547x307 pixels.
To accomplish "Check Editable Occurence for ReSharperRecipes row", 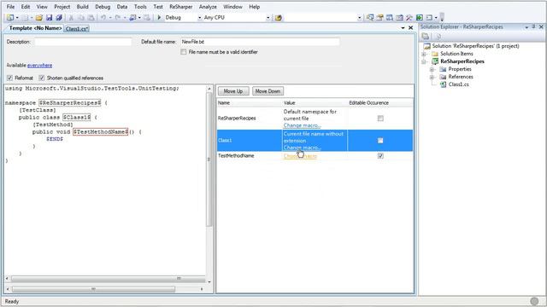I will pos(380,119).
